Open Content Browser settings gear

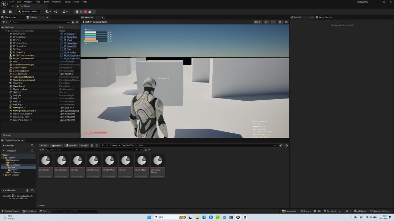click(286, 145)
